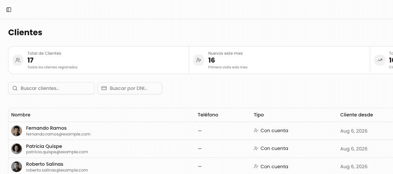The width and height of the screenshot is (393, 174).
Task: Click account icon in Roberto Salinas row
Action: [256, 167]
